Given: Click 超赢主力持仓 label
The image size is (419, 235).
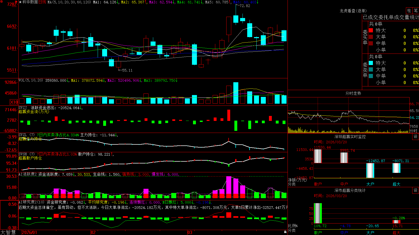Looking at the screenshot, I should (x=30, y=139).
